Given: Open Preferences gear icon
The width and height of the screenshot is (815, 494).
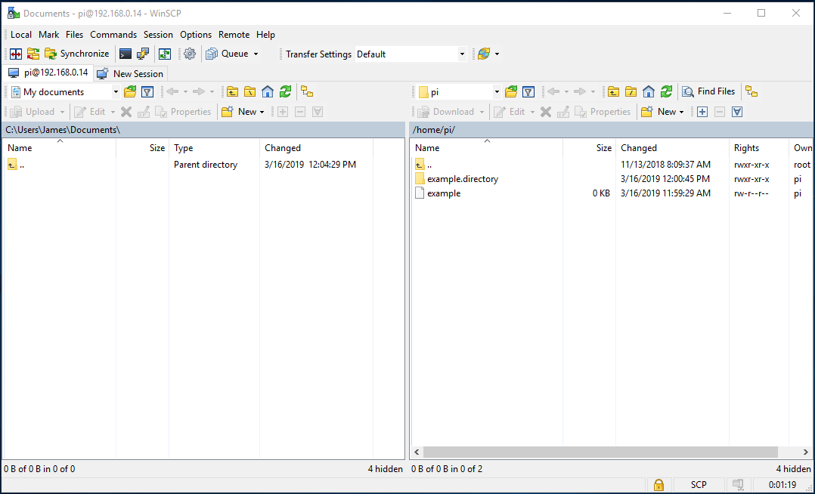Looking at the screenshot, I should 190,54.
